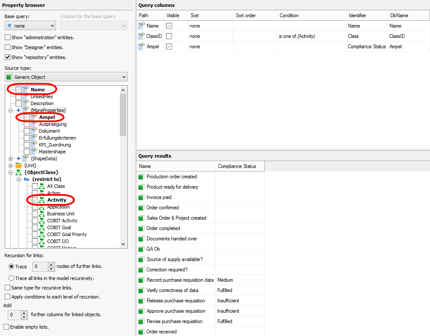Click green object icon for Approve purchase requisition

click(141, 311)
